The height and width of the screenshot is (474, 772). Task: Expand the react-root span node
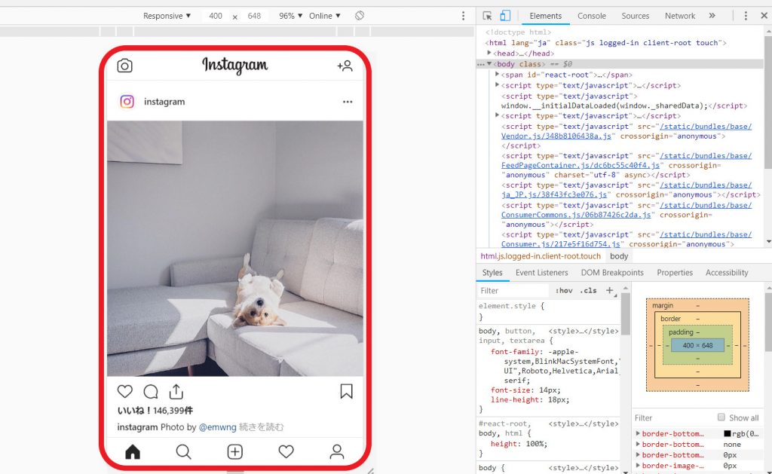coord(497,75)
